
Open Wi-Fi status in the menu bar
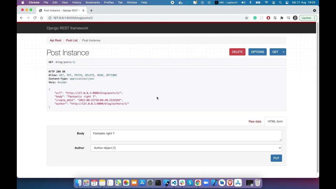click(x=266, y=2)
